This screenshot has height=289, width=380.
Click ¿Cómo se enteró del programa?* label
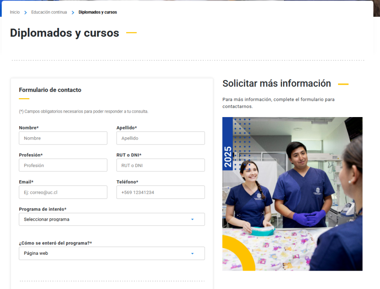click(55, 243)
